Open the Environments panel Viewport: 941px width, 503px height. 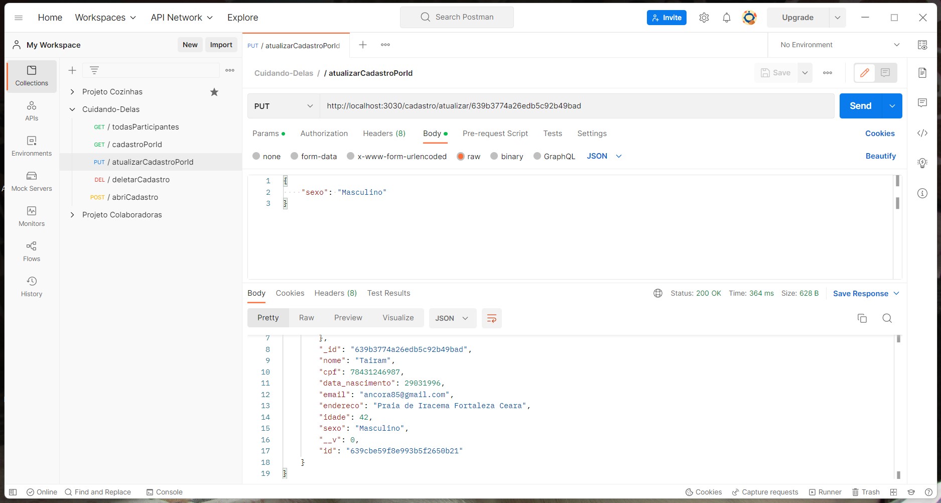31,146
